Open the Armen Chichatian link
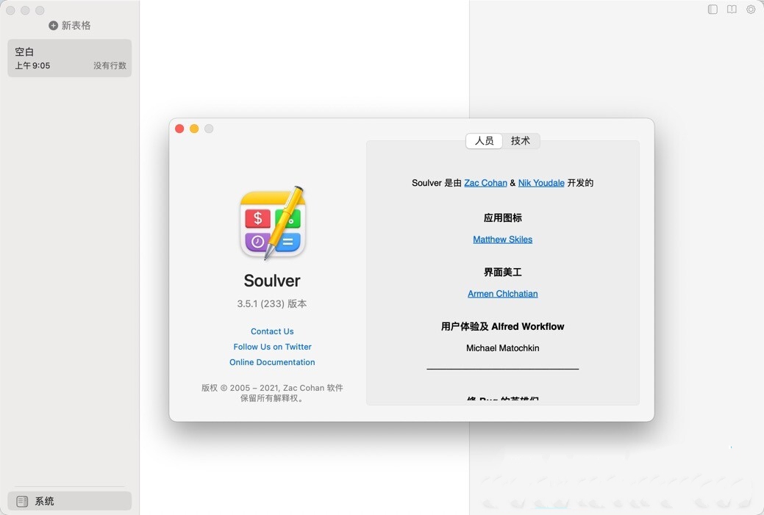Screen dimensions: 764x515 coord(502,294)
